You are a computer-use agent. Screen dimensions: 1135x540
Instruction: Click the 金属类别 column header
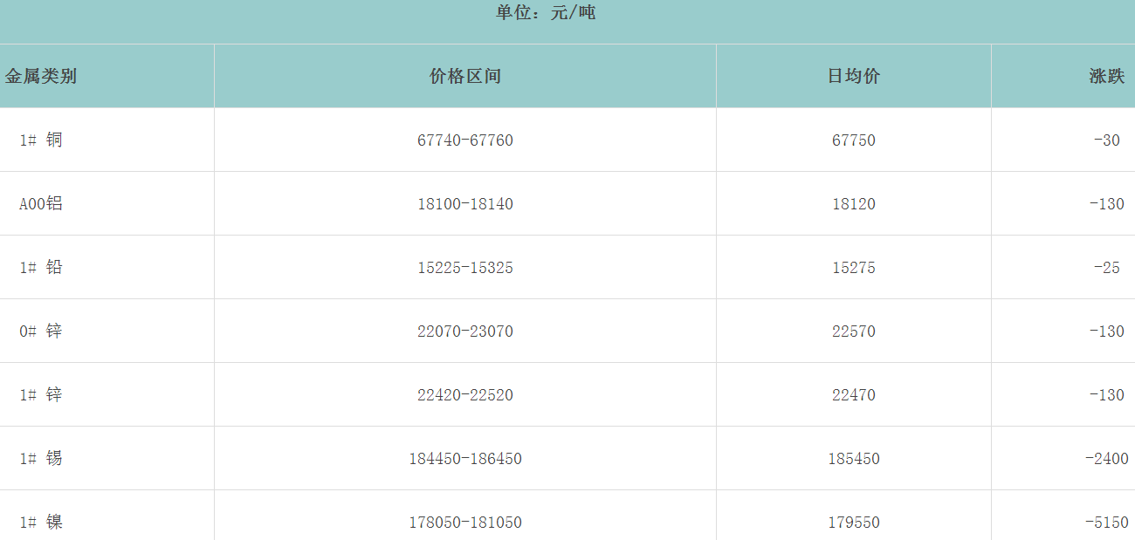point(41,76)
